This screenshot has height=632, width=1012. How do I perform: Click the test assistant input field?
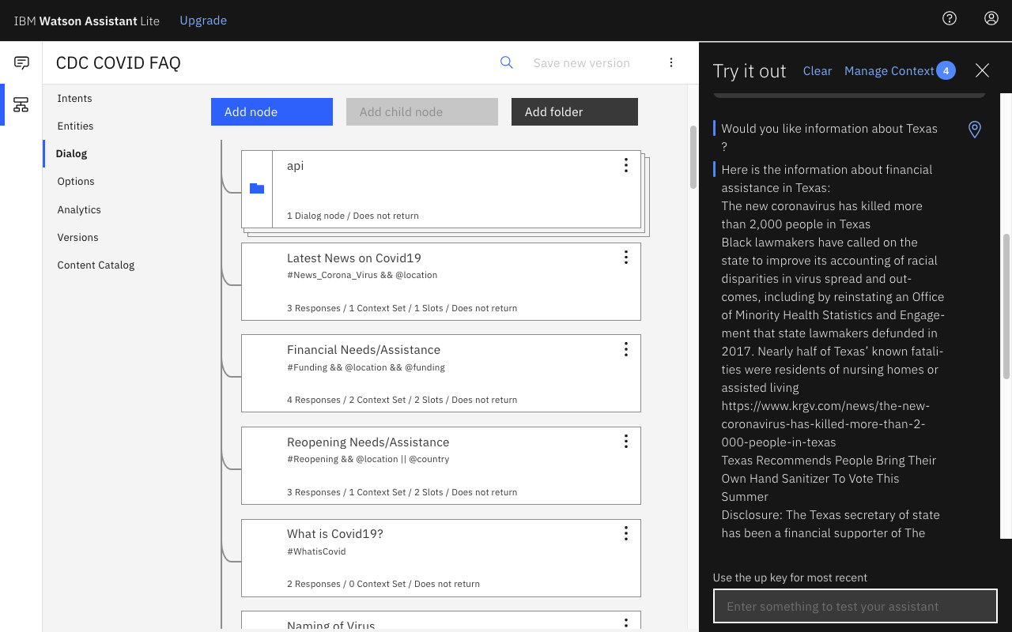click(855, 607)
